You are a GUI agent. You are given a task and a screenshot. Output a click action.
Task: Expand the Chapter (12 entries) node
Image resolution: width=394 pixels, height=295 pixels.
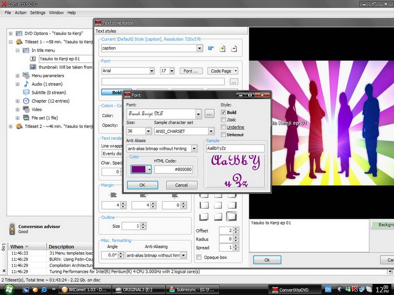tap(17, 101)
